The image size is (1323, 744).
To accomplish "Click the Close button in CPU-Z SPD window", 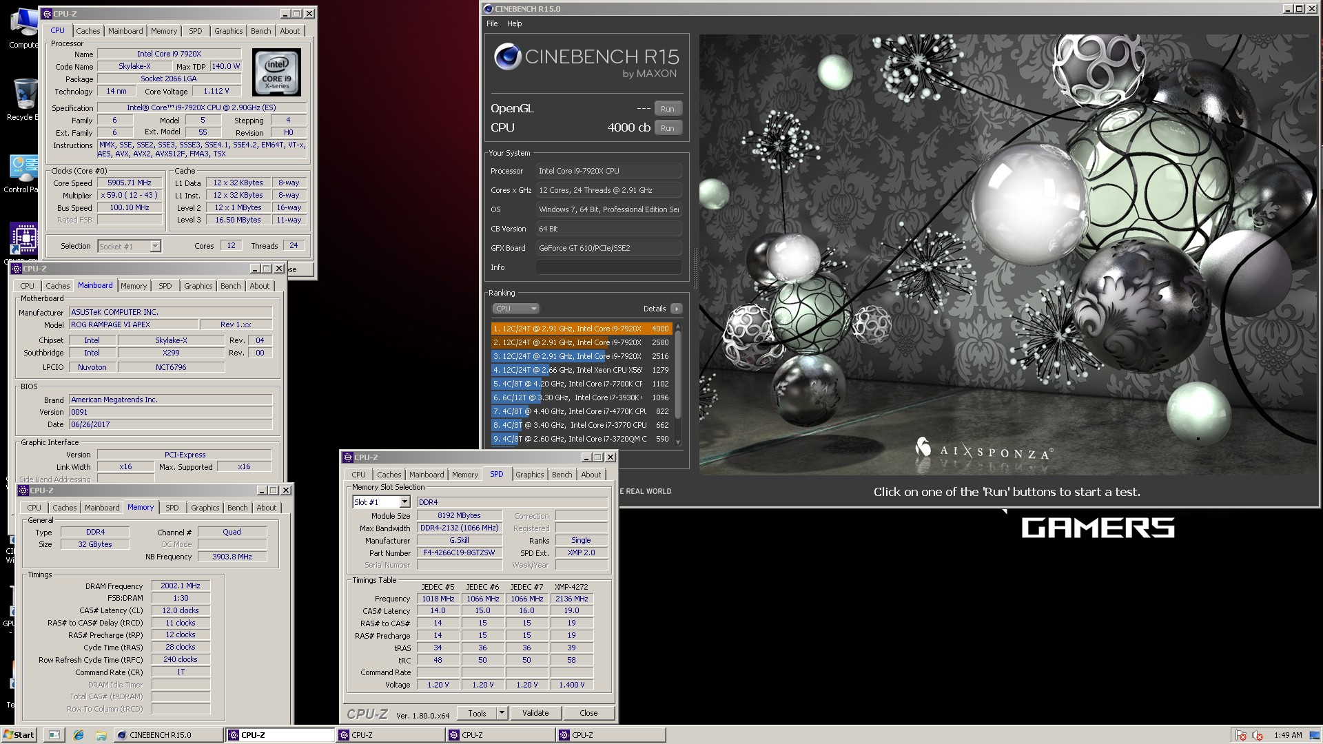I will (x=588, y=713).
